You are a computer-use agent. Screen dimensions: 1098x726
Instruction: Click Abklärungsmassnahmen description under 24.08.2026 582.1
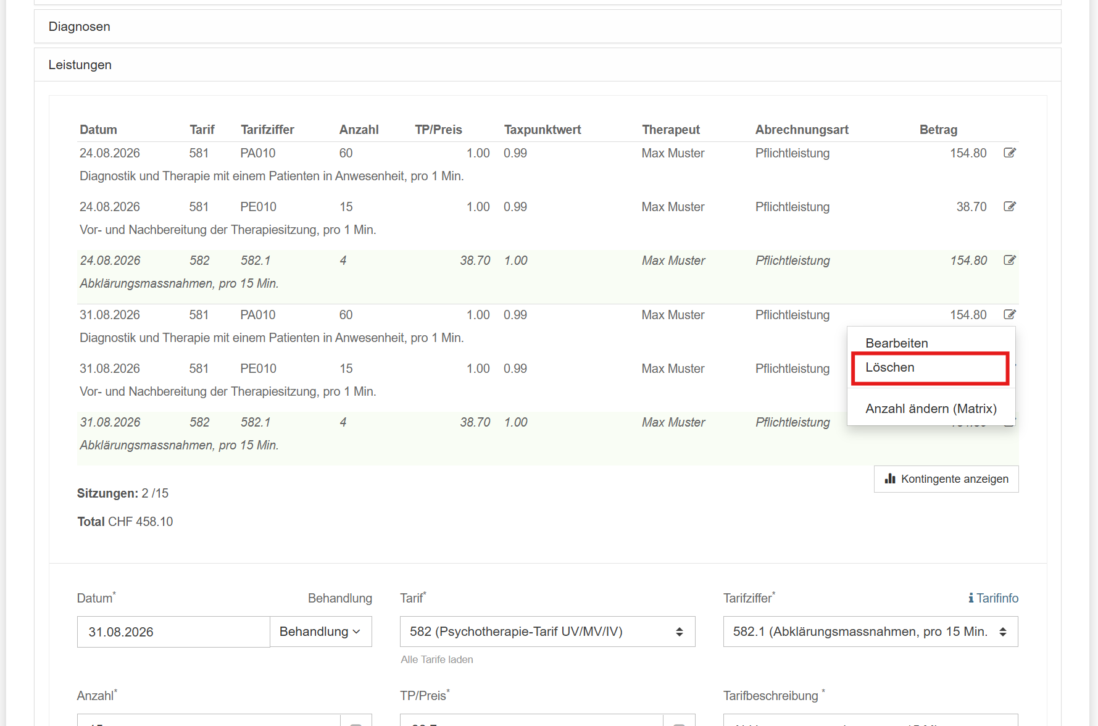tap(179, 283)
